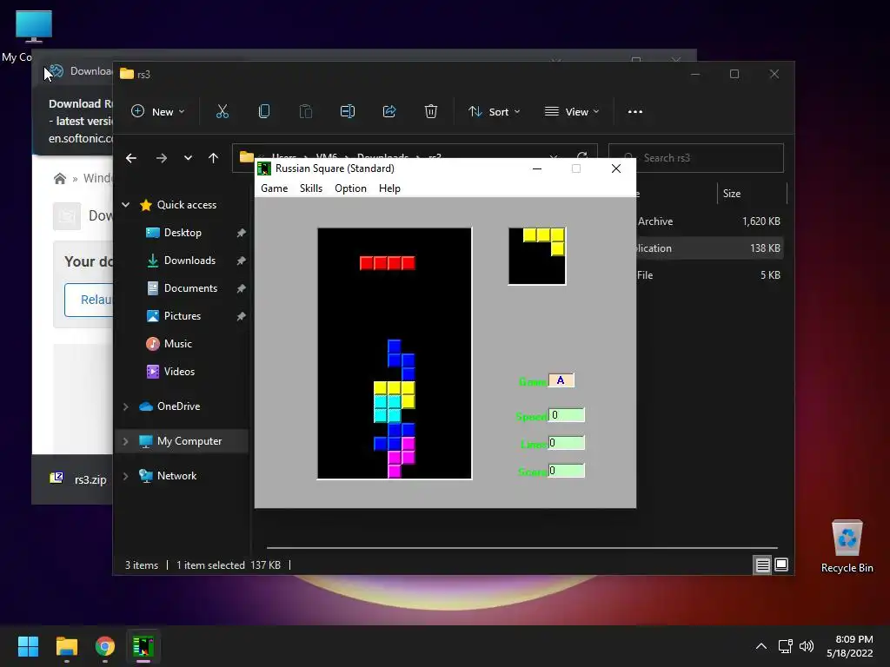Select Pictures in the navigation pane
The image size is (890, 667).
183,316
